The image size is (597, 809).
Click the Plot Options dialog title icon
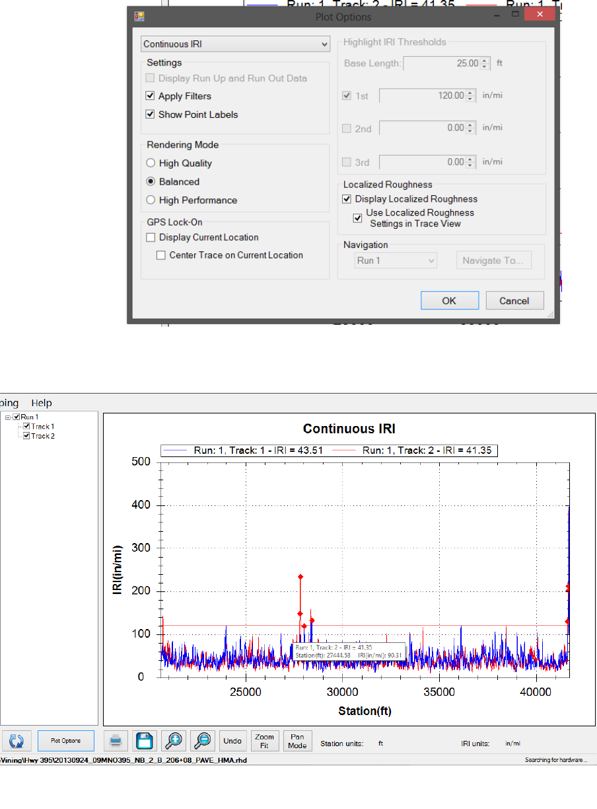tap(139, 16)
